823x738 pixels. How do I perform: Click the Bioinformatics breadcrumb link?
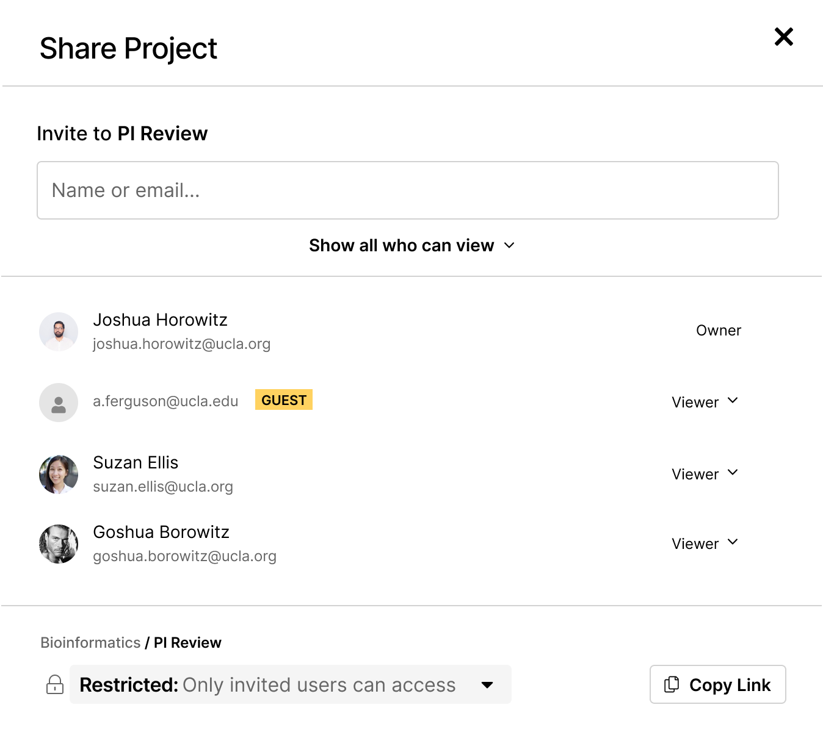point(90,642)
